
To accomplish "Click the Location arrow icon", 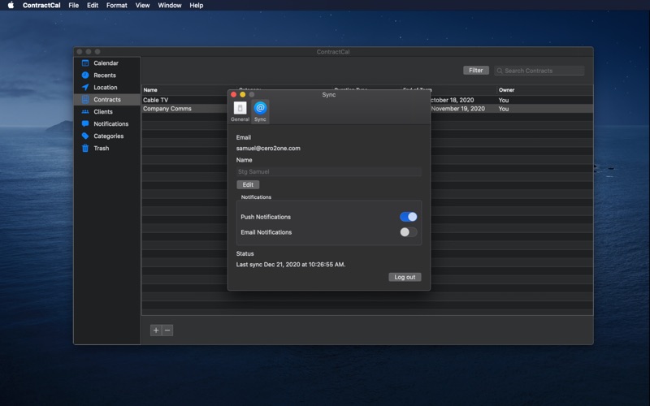I will click(x=85, y=88).
